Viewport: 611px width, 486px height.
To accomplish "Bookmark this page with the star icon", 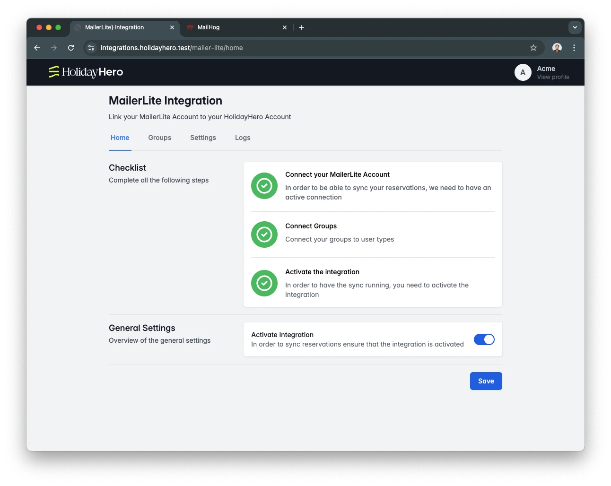I will click(x=533, y=48).
